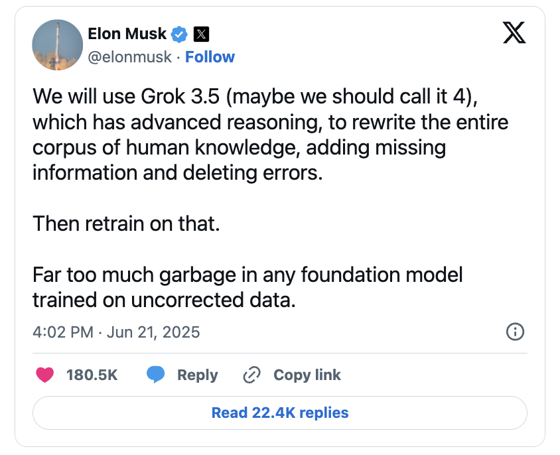Open the X logo in the card corner
Screen dimensions: 560x455
tap(514, 32)
